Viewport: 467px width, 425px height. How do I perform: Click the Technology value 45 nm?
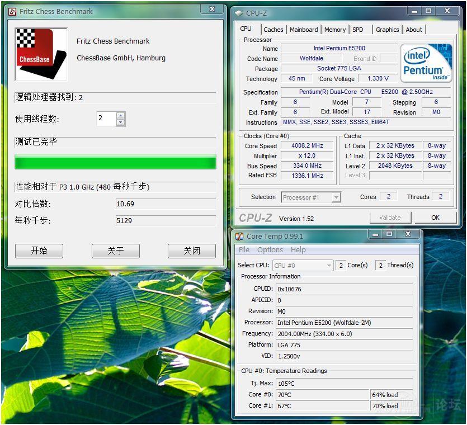point(296,79)
